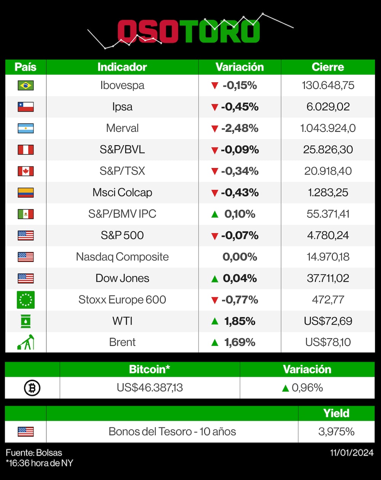Select the Variación column header
The height and width of the screenshot is (480, 381).
(x=240, y=67)
